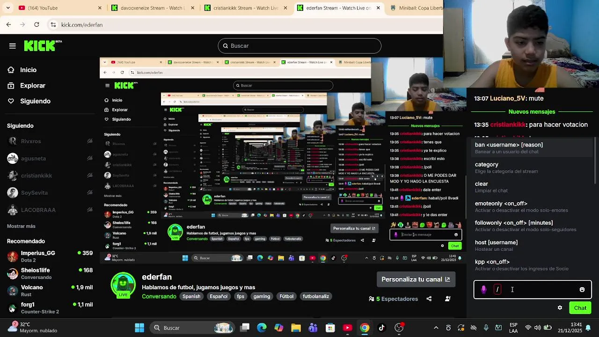This screenshot has height=337, width=599.
Task: Select the futbolanaliz tag
Action: (316, 296)
